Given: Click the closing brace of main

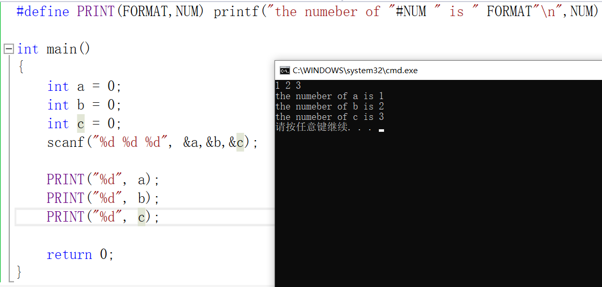Looking at the screenshot, I should (x=20, y=272).
